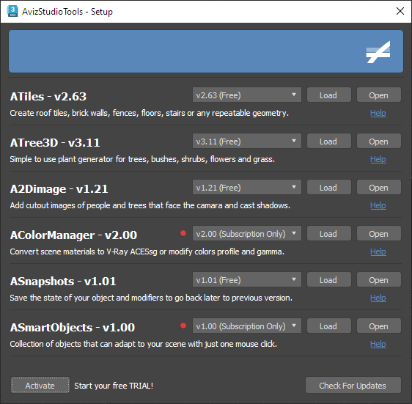Click the Activate button
The height and width of the screenshot is (404, 412).
pos(40,386)
